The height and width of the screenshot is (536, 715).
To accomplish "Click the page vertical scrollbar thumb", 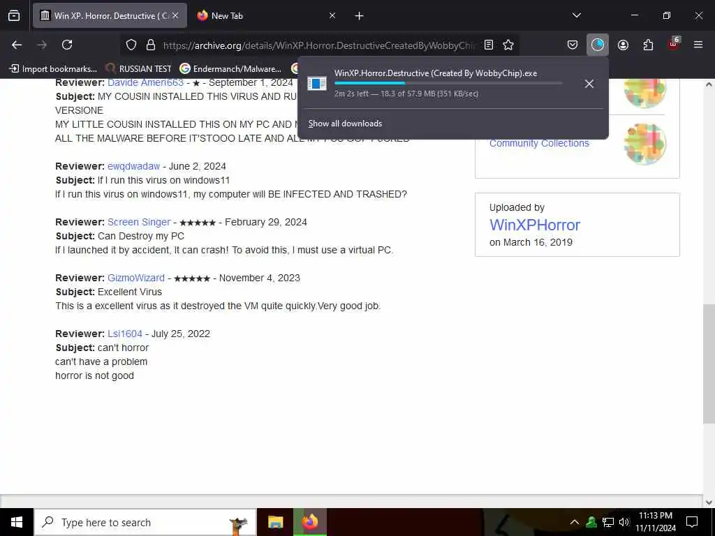I will pos(709,364).
